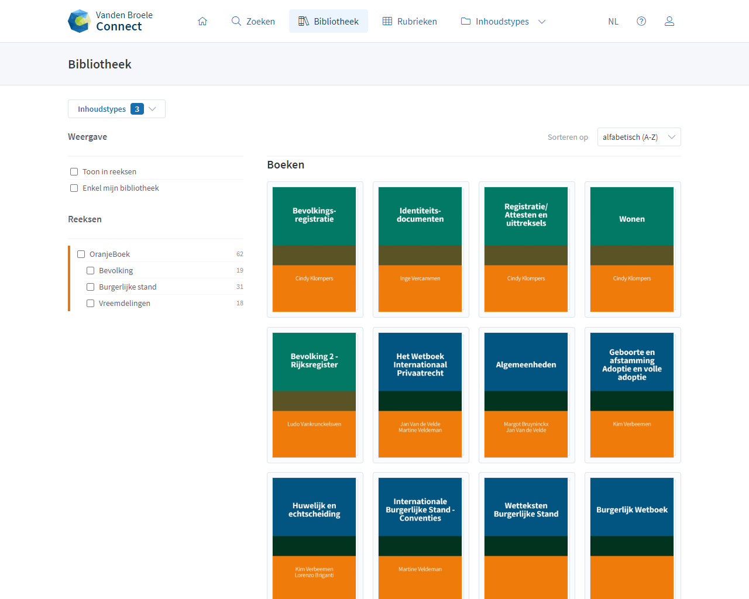749x599 pixels.
Task: Click the Rubrieken grid icon
Action: [x=387, y=21]
